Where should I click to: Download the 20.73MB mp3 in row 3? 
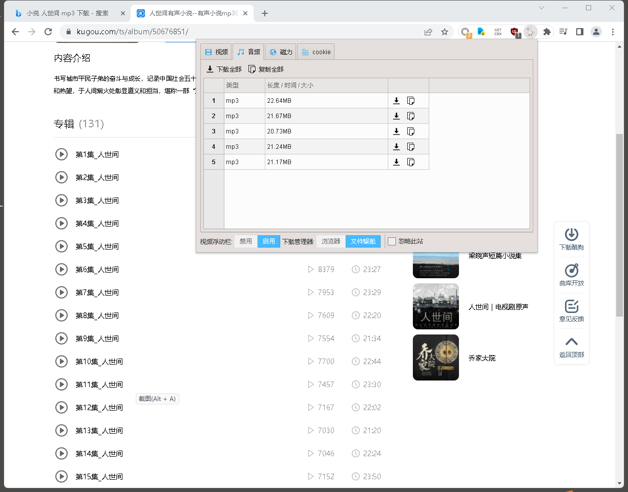point(396,131)
